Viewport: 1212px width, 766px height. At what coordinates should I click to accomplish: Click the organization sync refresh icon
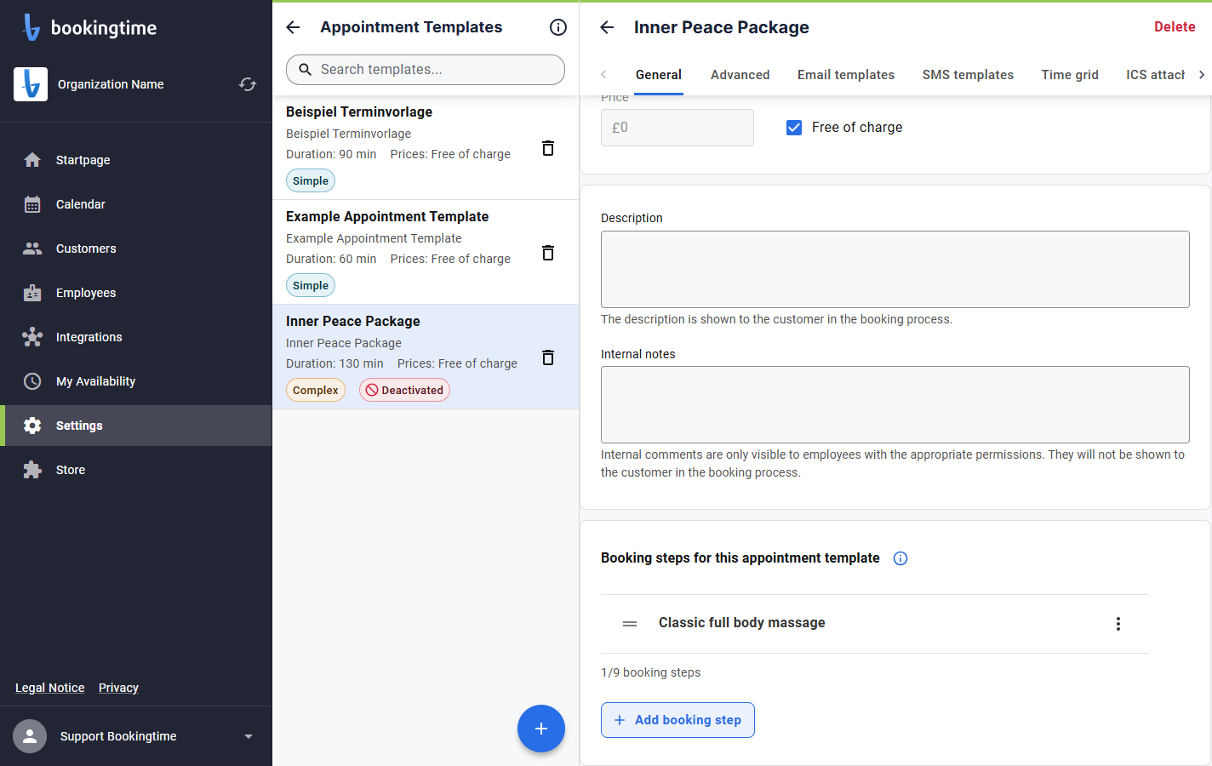coord(248,84)
